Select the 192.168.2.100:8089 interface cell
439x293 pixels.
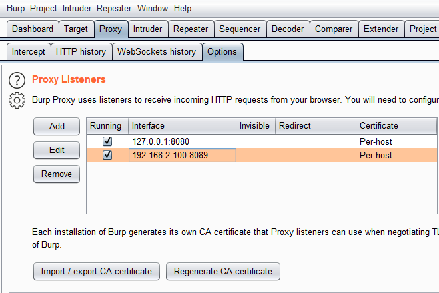pyautogui.click(x=183, y=155)
